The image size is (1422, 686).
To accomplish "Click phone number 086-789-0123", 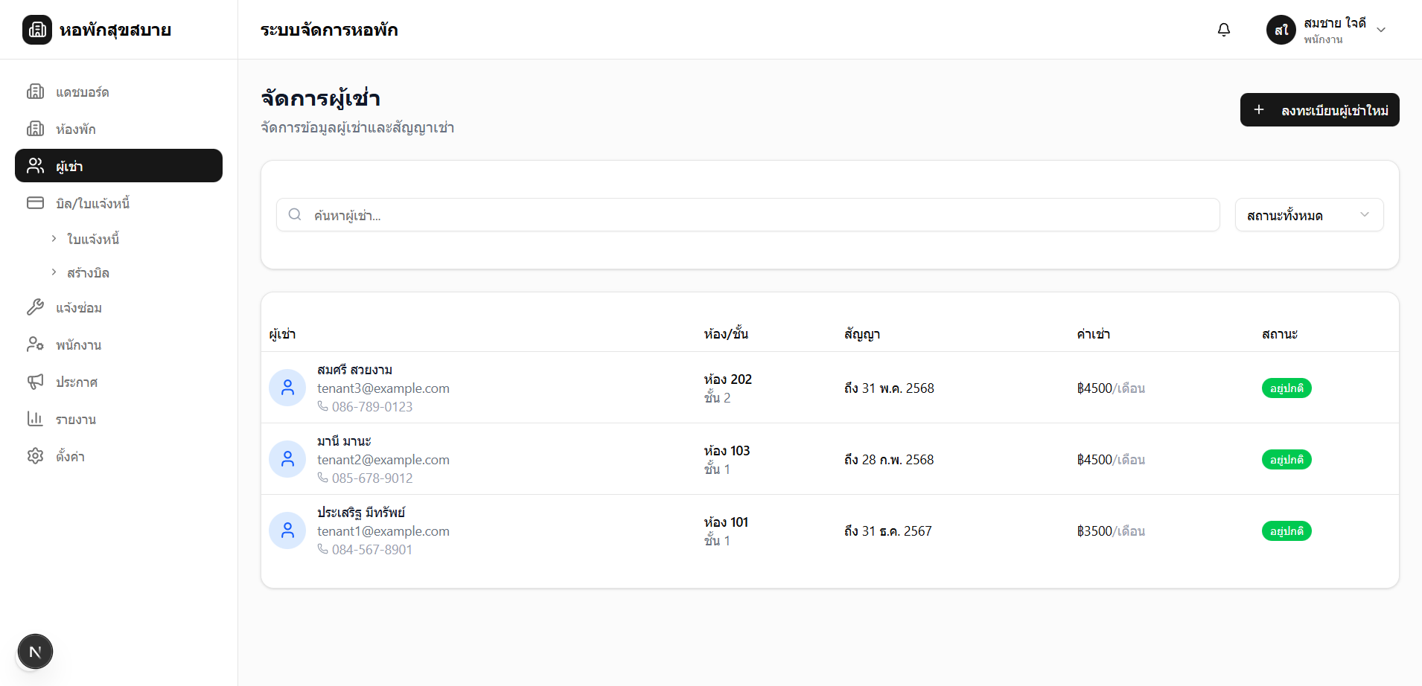I will tap(372, 407).
